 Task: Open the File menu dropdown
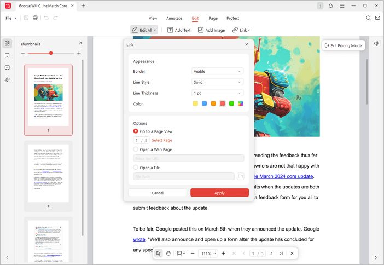click(11, 18)
